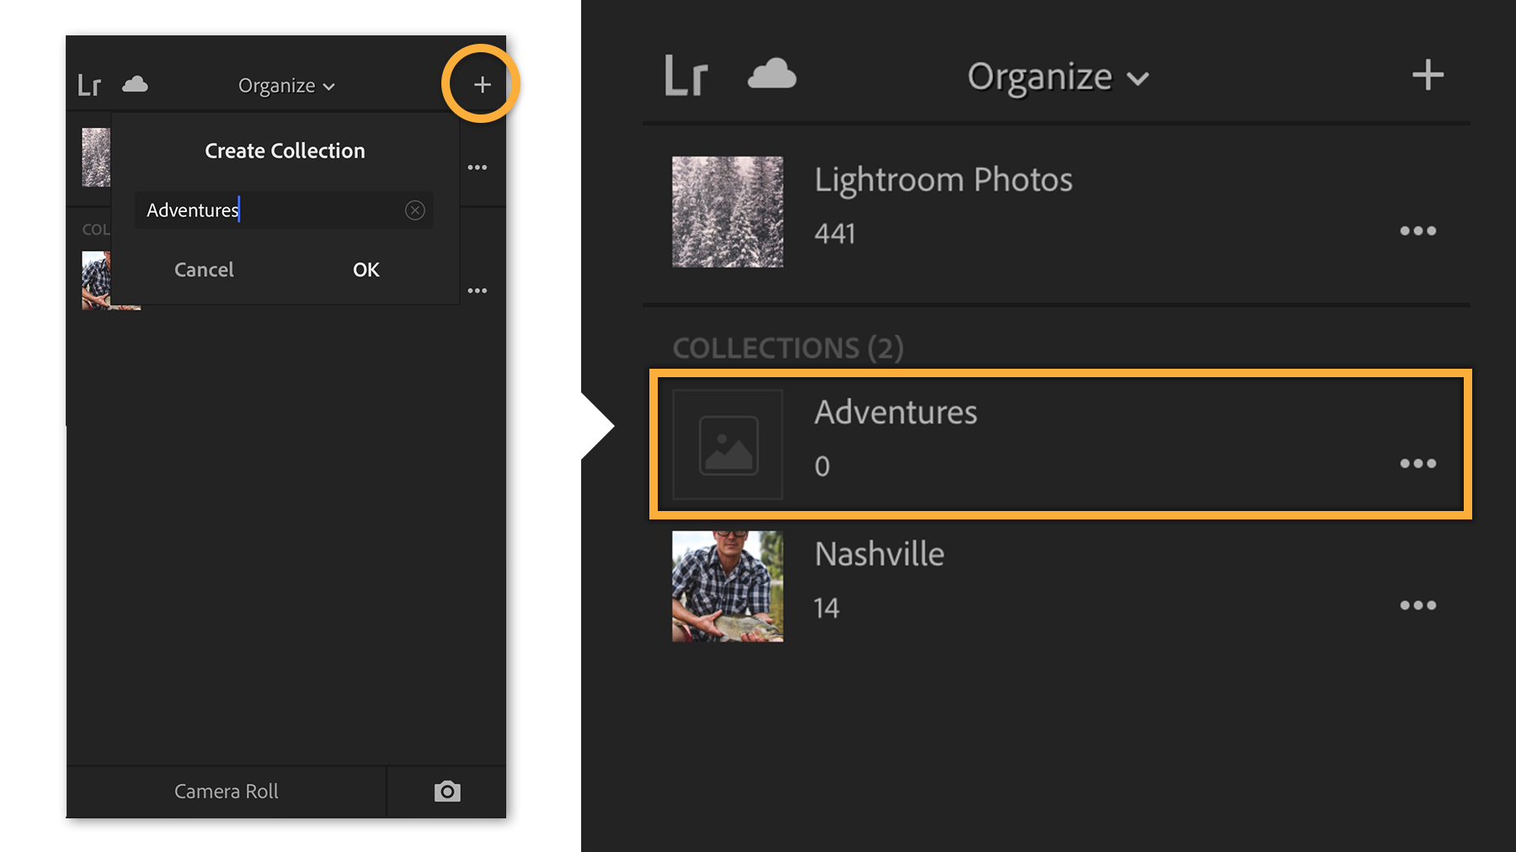Click the 14 photo count under Nashville
The height and width of the screenshot is (852, 1516).
click(x=826, y=608)
